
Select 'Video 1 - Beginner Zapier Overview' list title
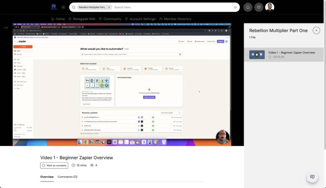(x=292, y=52)
